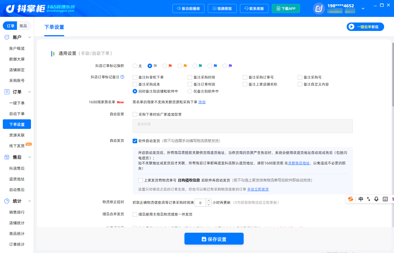Click the IME punctuation mode icon

coord(368,199)
